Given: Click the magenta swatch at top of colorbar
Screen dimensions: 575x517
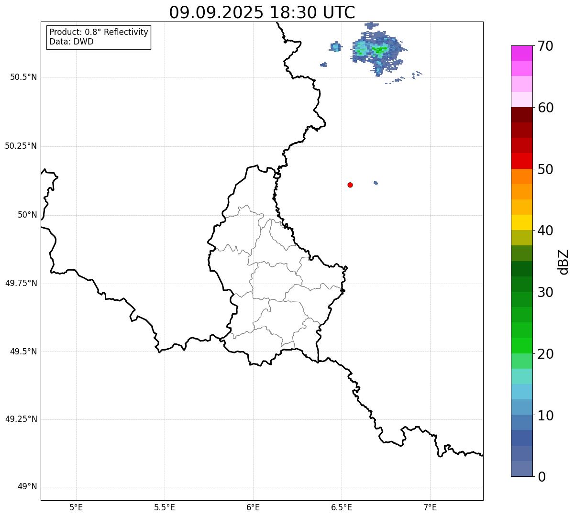Looking at the screenshot, I should (521, 53).
